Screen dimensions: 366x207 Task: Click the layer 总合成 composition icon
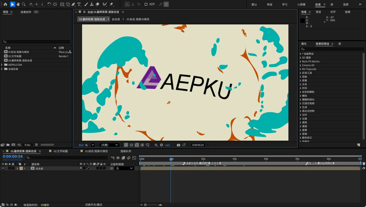point(33,168)
